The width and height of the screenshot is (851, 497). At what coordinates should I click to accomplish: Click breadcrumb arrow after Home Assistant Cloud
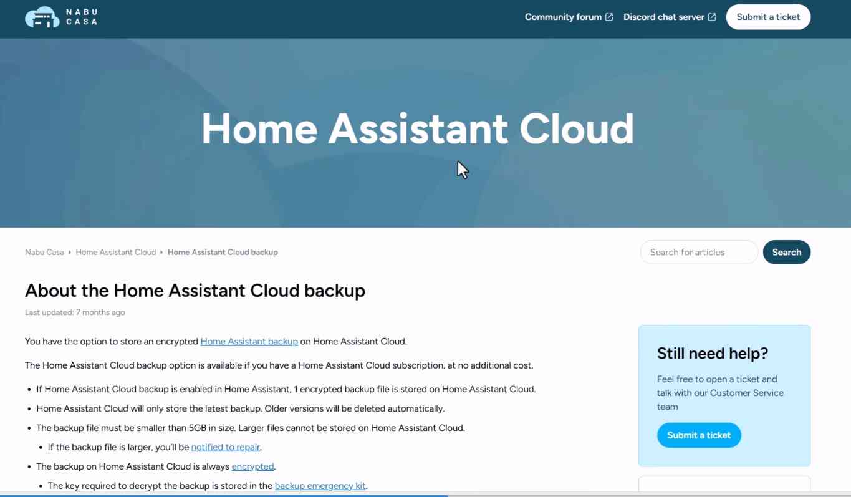point(161,253)
